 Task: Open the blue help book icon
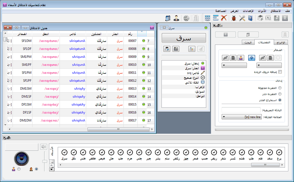(x=250, y=18)
